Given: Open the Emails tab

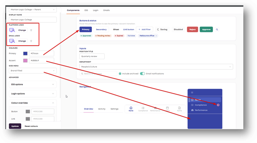Looking at the screenshot, I should point(106,10).
